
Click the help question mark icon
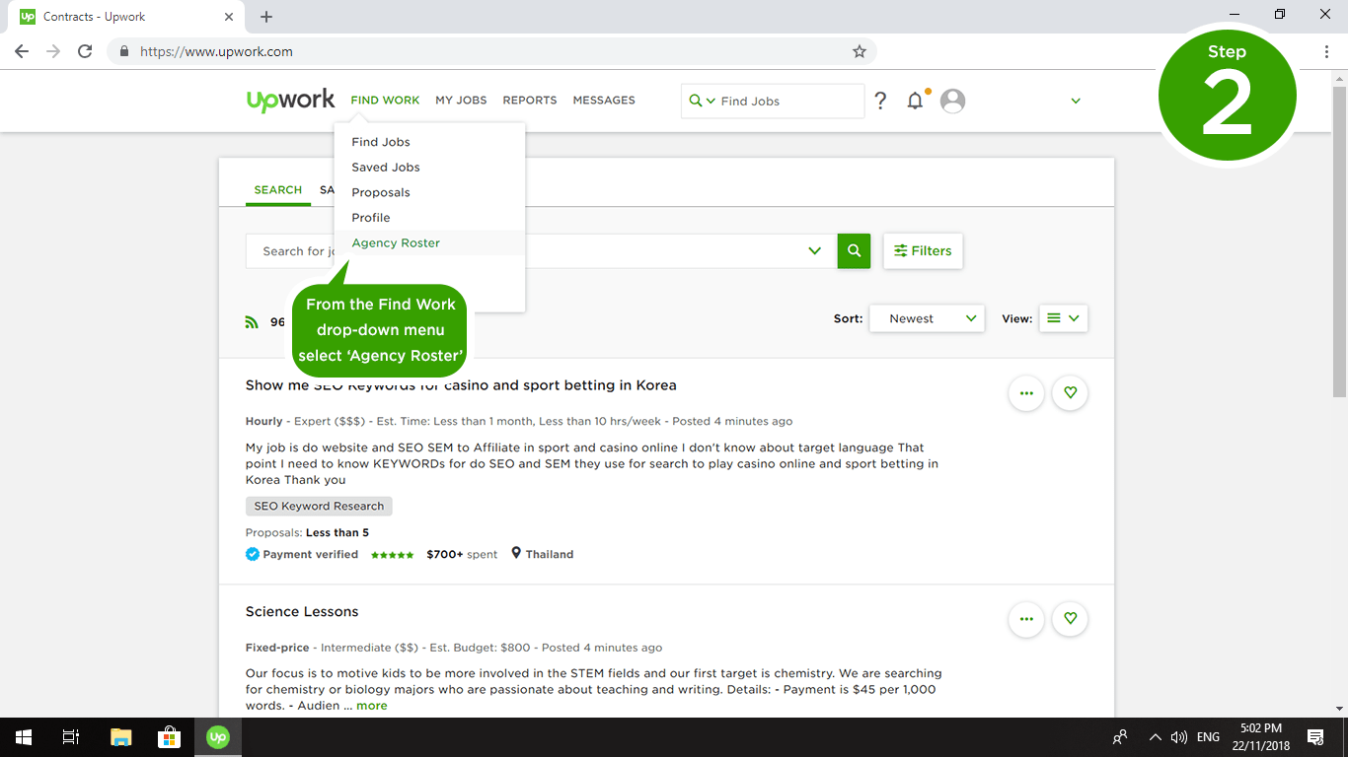[880, 100]
